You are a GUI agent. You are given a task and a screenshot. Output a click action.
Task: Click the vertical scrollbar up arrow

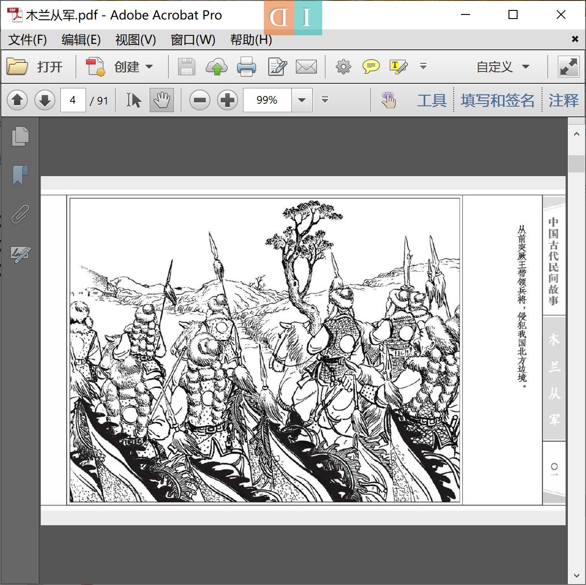click(576, 134)
